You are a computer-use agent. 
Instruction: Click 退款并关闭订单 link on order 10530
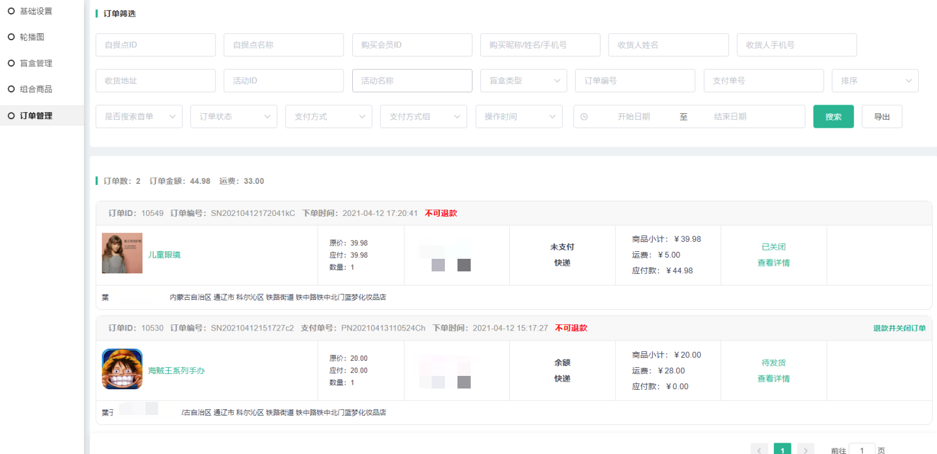click(899, 328)
